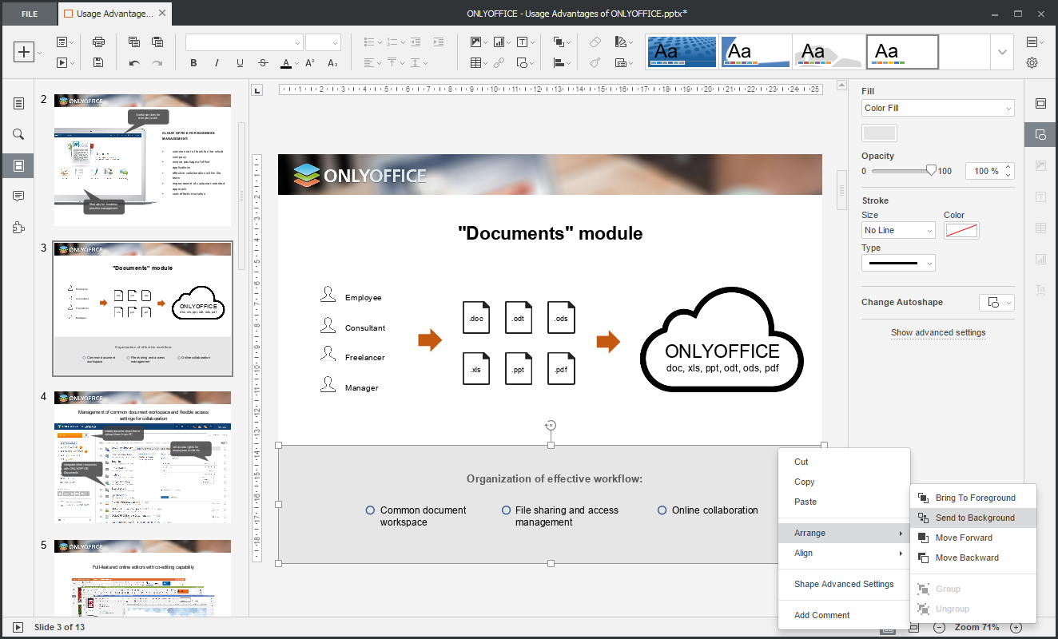Toggle Italic text formatting

[x=217, y=63]
